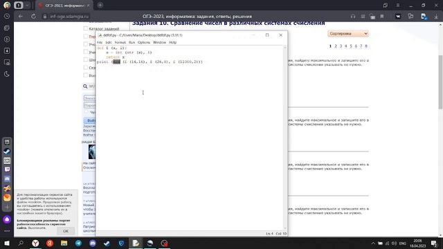The height and width of the screenshot is (249, 443).
Task: Dismiss cookie notice with OK button
Action: [x=66, y=231]
